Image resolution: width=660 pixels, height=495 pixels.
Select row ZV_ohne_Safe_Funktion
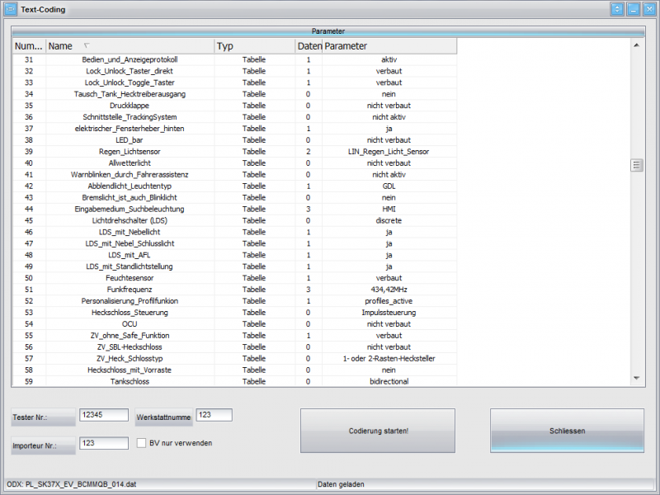[x=235, y=336]
